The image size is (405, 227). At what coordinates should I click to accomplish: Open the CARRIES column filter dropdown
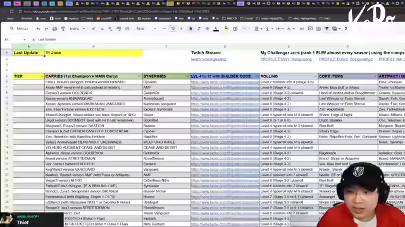point(139,76)
